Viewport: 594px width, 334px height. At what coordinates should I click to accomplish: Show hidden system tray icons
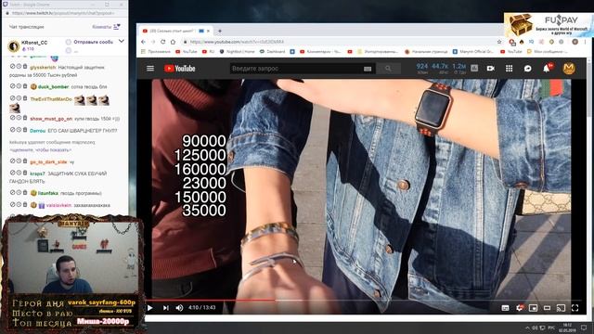(x=527, y=328)
